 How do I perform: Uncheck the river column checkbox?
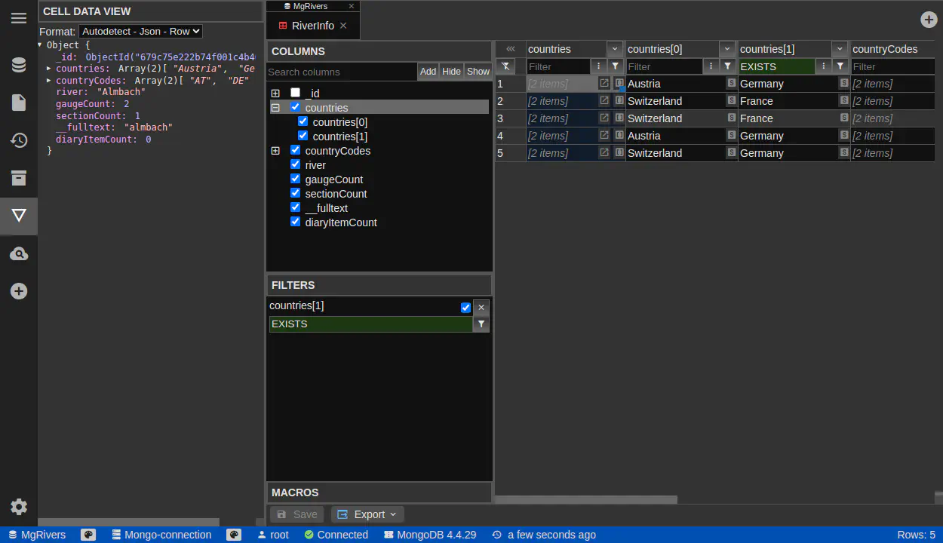[x=296, y=164]
